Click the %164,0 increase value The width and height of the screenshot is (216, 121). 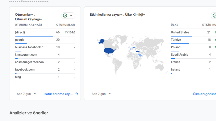click(70, 32)
